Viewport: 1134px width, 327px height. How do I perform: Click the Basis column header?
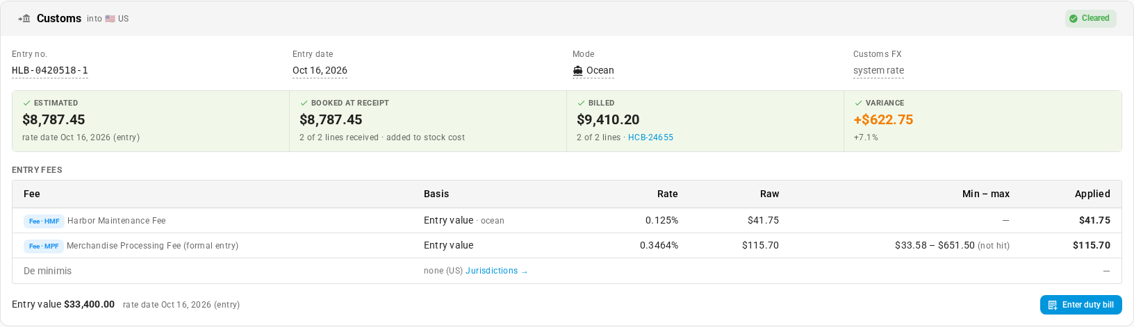pos(436,194)
